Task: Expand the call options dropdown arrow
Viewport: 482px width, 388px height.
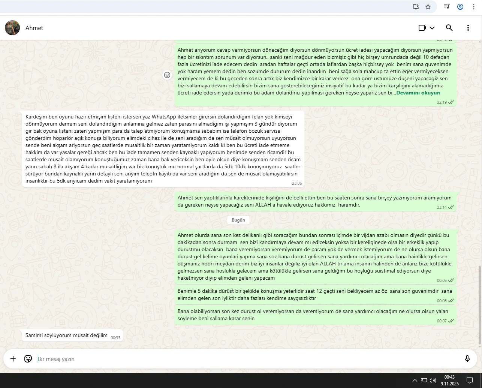Action: pyautogui.click(x=432, y=28)
